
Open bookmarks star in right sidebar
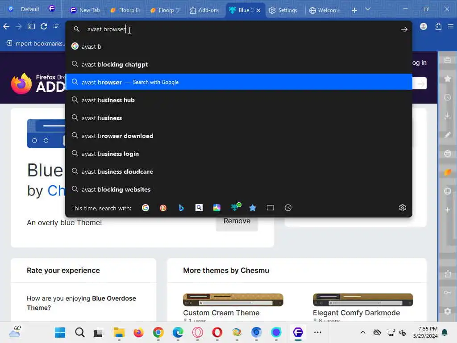click(x=448, y=79)
